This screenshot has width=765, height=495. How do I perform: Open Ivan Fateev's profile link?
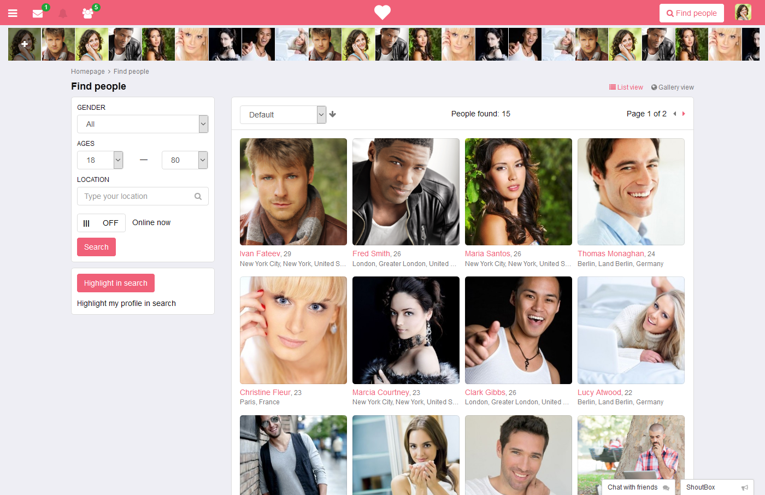(x=260, y=254)
